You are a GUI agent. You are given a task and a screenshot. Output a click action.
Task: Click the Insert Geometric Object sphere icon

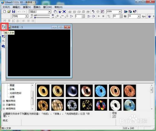tap(3, 46)
